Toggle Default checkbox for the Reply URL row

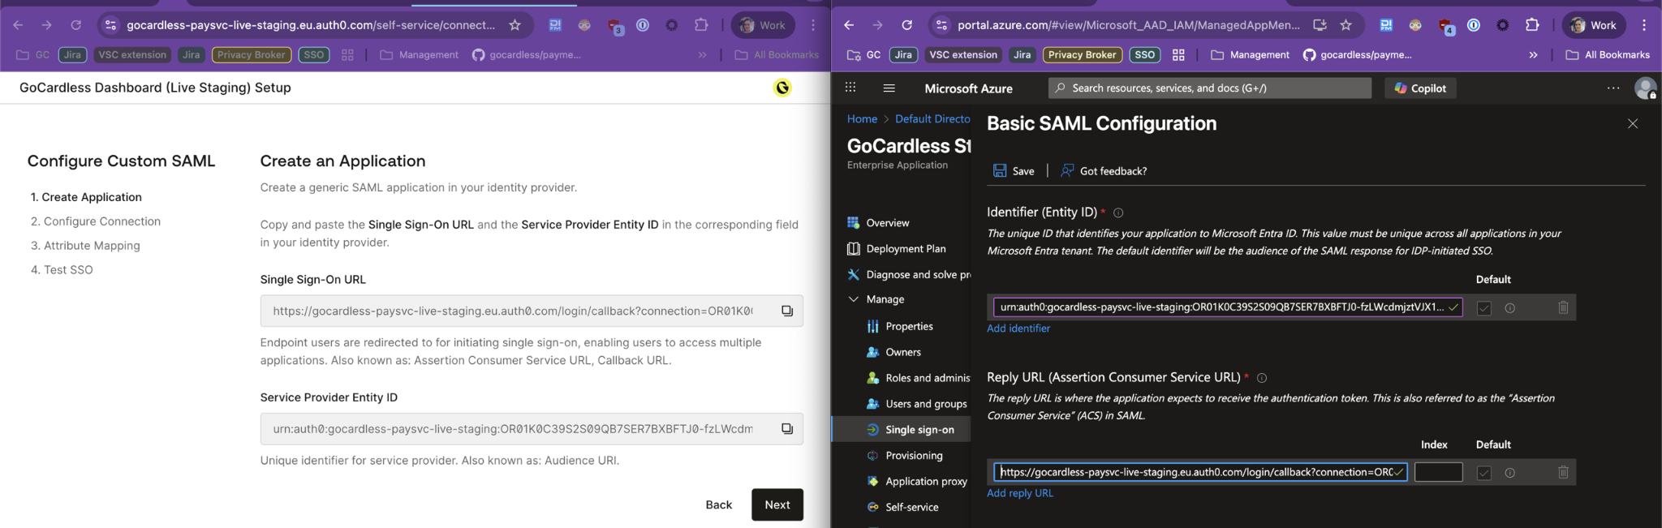point(1483,473)
